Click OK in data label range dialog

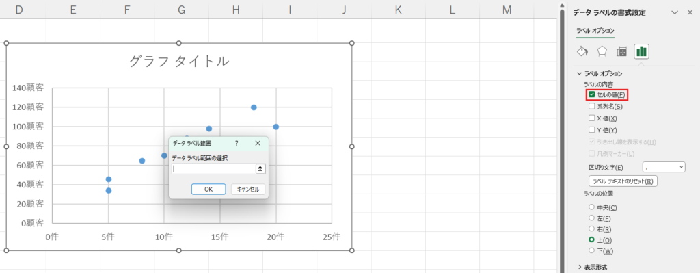pyautogui.click(x=208, y=189)
